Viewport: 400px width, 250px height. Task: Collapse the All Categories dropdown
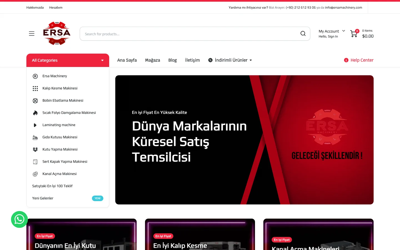tap(68, 60)
